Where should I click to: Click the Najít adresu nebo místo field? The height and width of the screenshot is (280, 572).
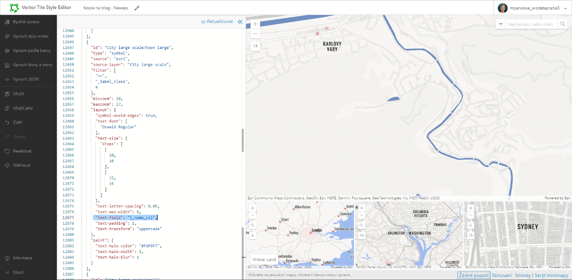tap(532, 24)
